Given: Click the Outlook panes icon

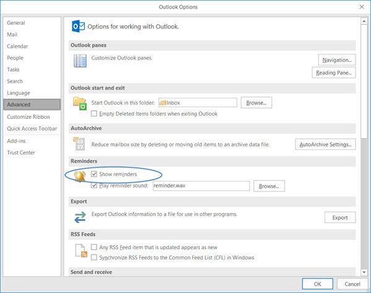Looking at the screenshot, I should (80, 60).
